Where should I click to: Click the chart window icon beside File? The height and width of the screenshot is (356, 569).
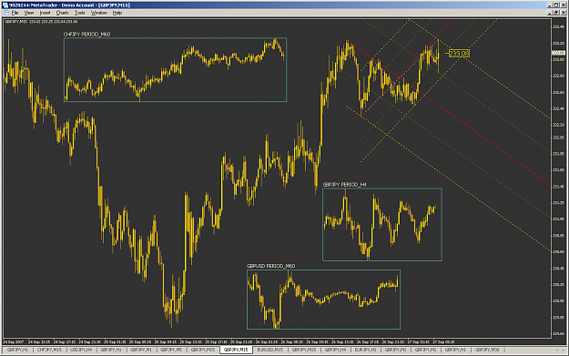5,13
